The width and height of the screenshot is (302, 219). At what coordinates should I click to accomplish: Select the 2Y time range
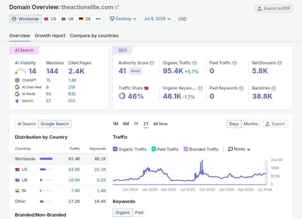tap(146, 124)
